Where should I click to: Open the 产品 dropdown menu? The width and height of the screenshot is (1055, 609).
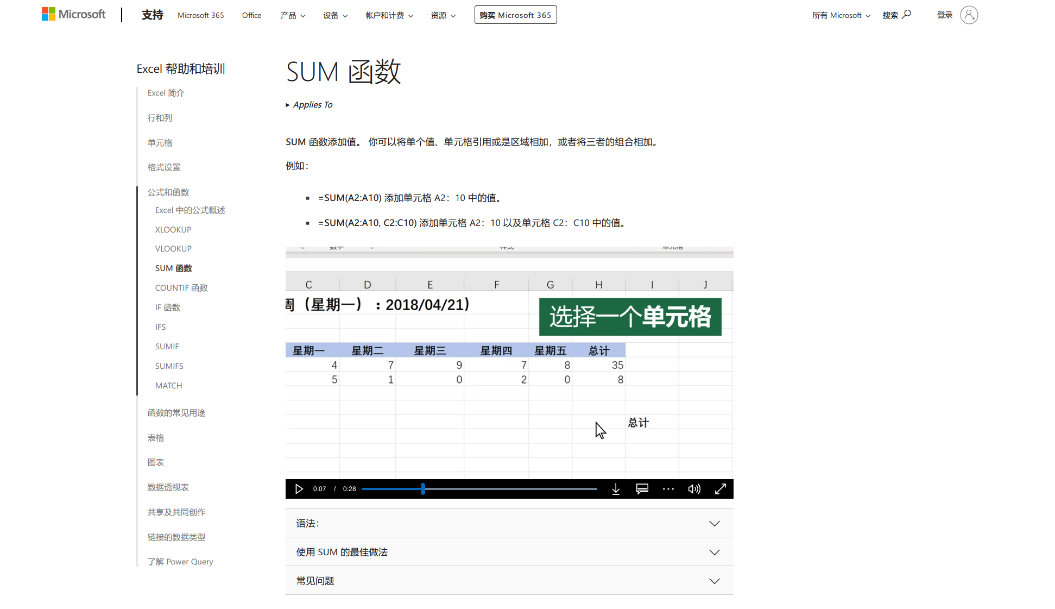click(x=292, y=15)
